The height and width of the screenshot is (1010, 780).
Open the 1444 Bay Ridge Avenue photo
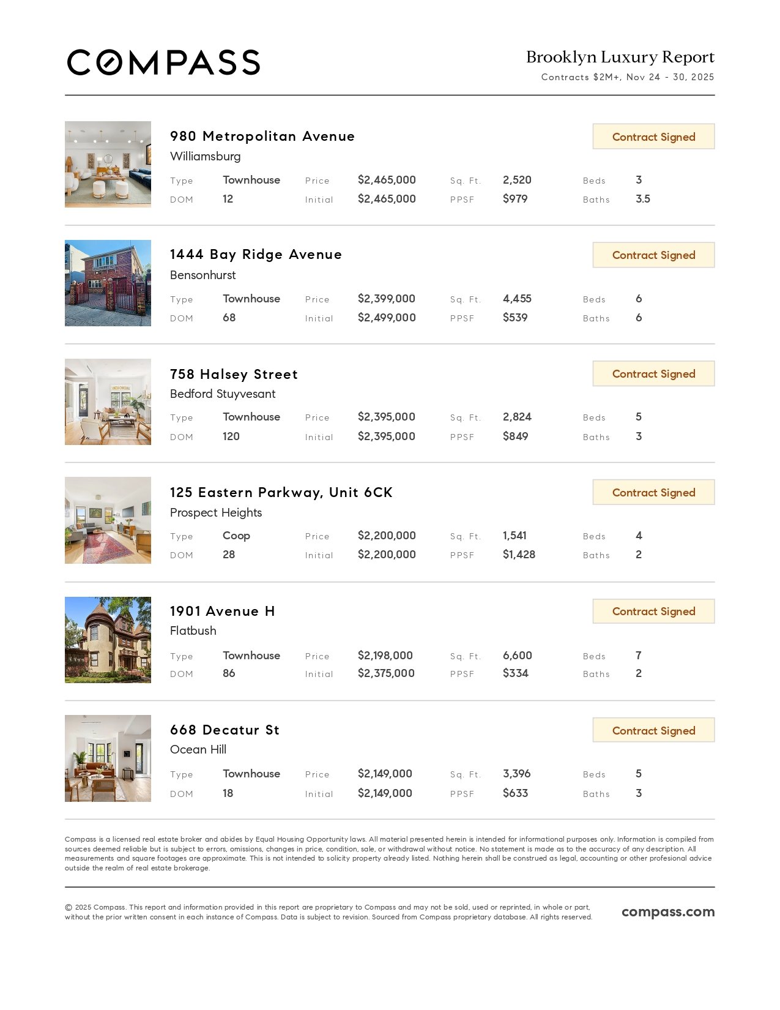tap(108, 283)
